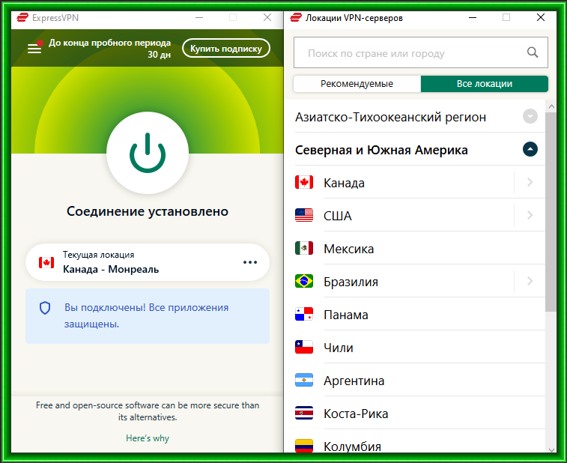This screenshot has height=463, width=567.
Task: Click the Вы подключены! Все приложения защищены message
Action: click(x=148, y=315)
